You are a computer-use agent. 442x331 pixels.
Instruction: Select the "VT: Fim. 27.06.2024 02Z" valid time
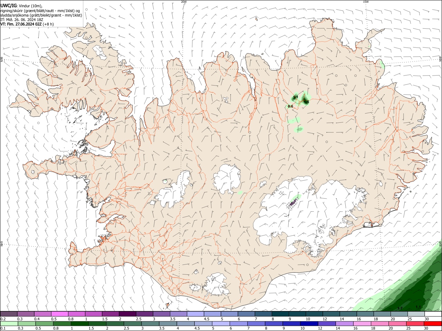pos(21,24)
